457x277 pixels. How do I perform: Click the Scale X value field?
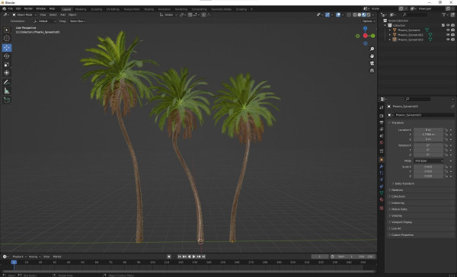tap(428, 167)
